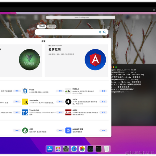Click Terminal line '查看当前目录'

(123, 87)
